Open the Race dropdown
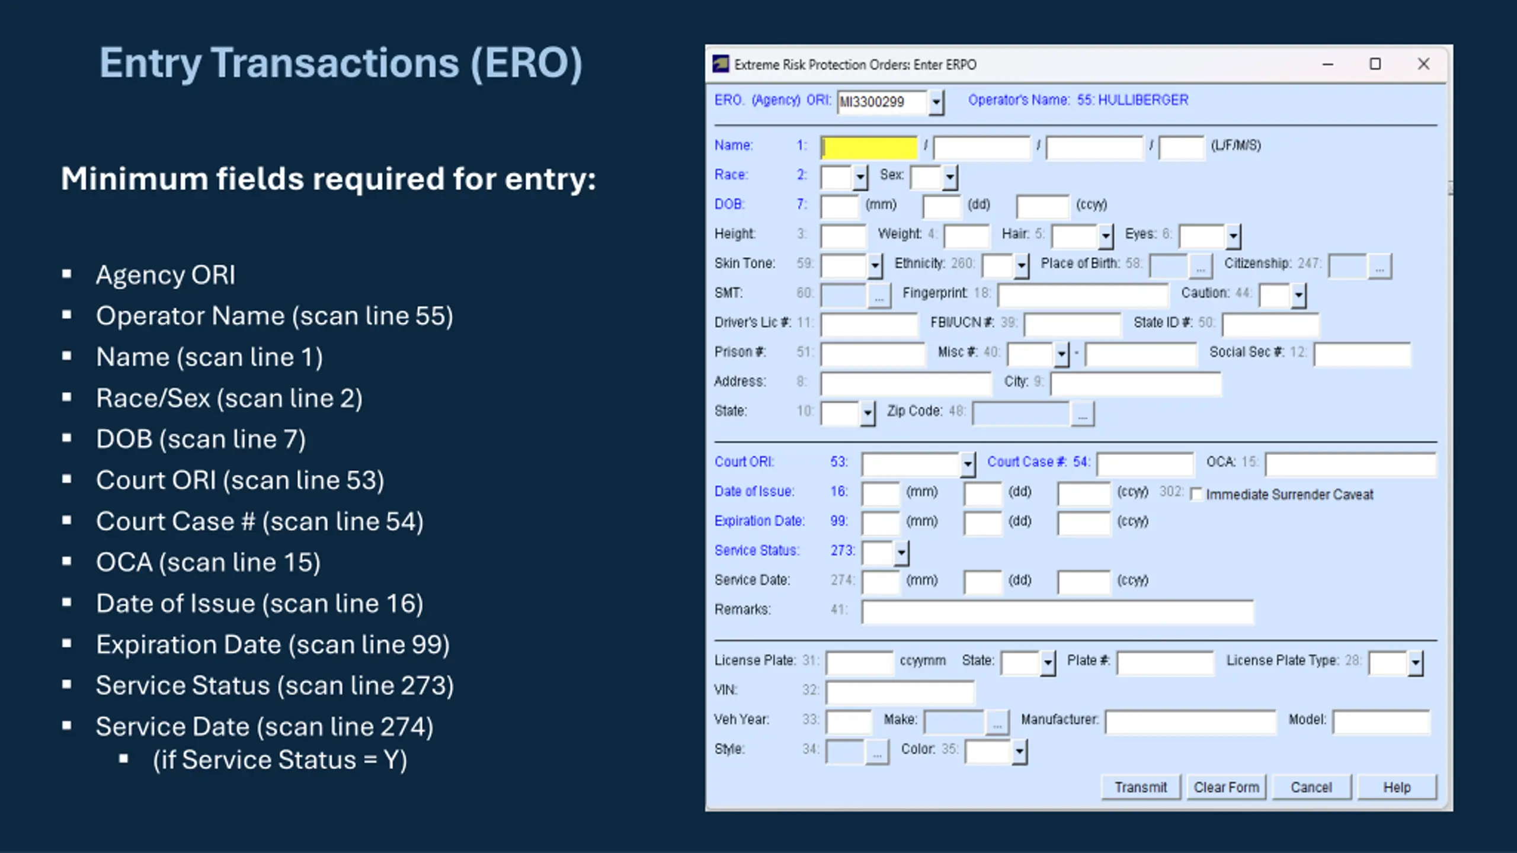Image resolution: width=1517 pixels, height=853 pixels. click(x=860, y=177)
